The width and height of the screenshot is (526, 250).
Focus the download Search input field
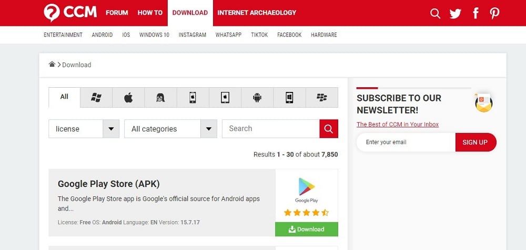(271, 129)
